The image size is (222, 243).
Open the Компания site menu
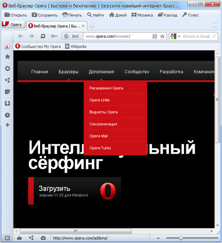tap(204, 72)
